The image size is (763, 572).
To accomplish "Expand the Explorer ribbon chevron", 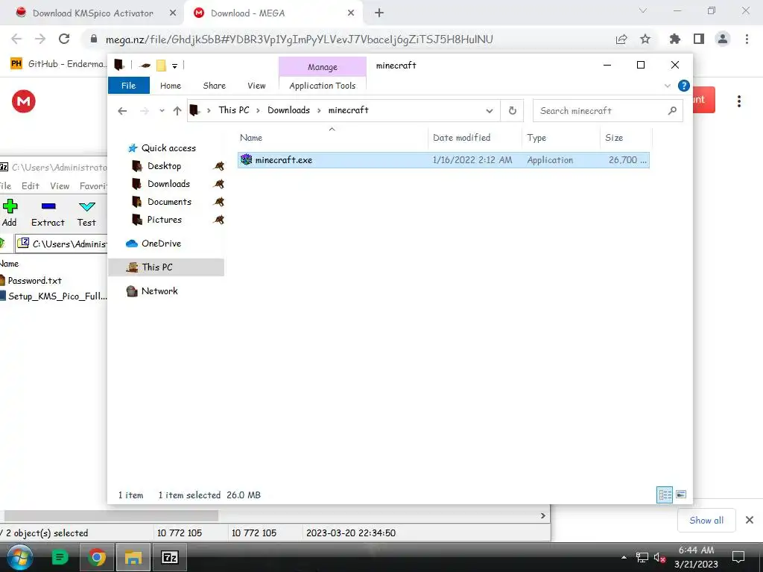I will tap(667, 86).
